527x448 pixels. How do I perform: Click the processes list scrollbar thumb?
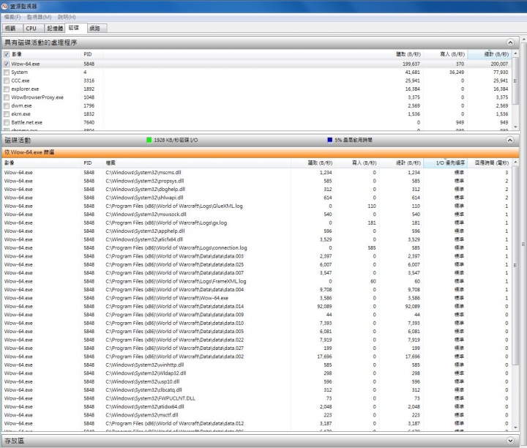[x=515, y=81]
